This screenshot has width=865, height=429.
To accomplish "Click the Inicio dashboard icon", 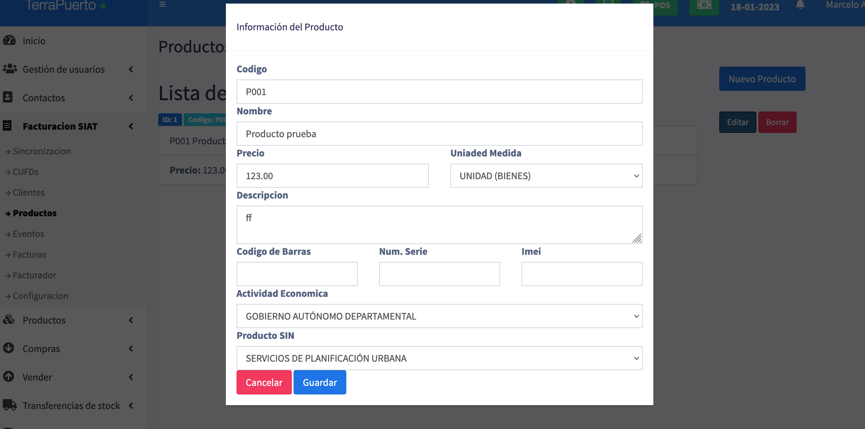I will click(x=9, y=41).
